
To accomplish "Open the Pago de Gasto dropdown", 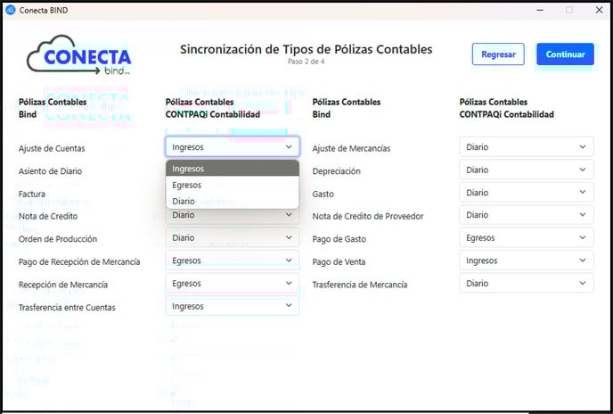I will pyautogui.click(x=527, y=237).
